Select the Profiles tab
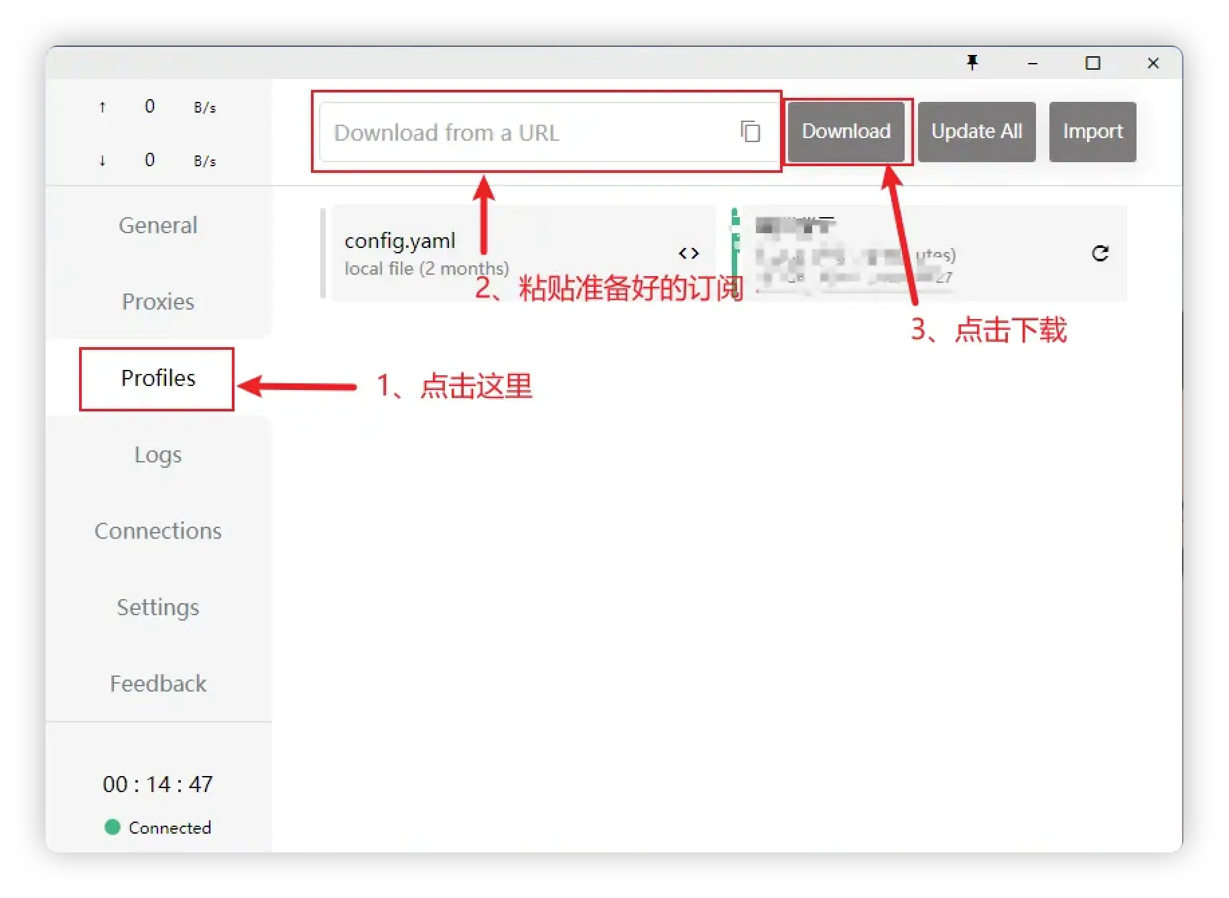The height and width of the screenshot is (898, 1229). pyautogui.click(x=158, y=379)
